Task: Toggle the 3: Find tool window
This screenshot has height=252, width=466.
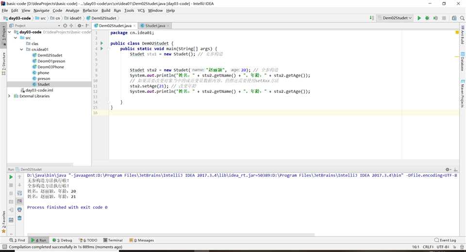Action: tap(17, 240)
